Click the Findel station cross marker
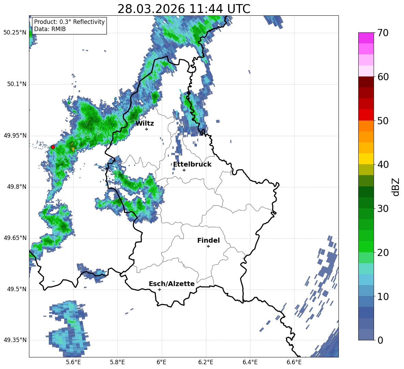 208,246
